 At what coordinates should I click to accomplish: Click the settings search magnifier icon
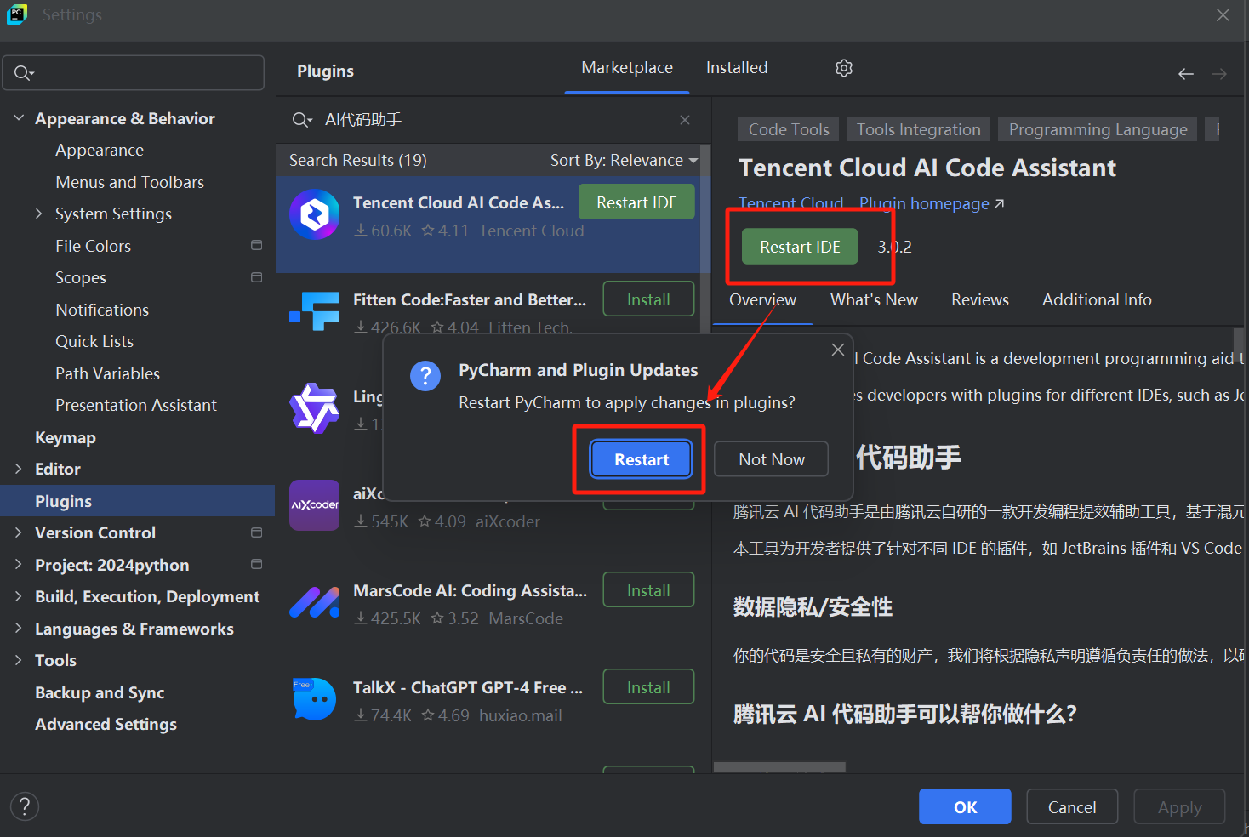(24, 73)
